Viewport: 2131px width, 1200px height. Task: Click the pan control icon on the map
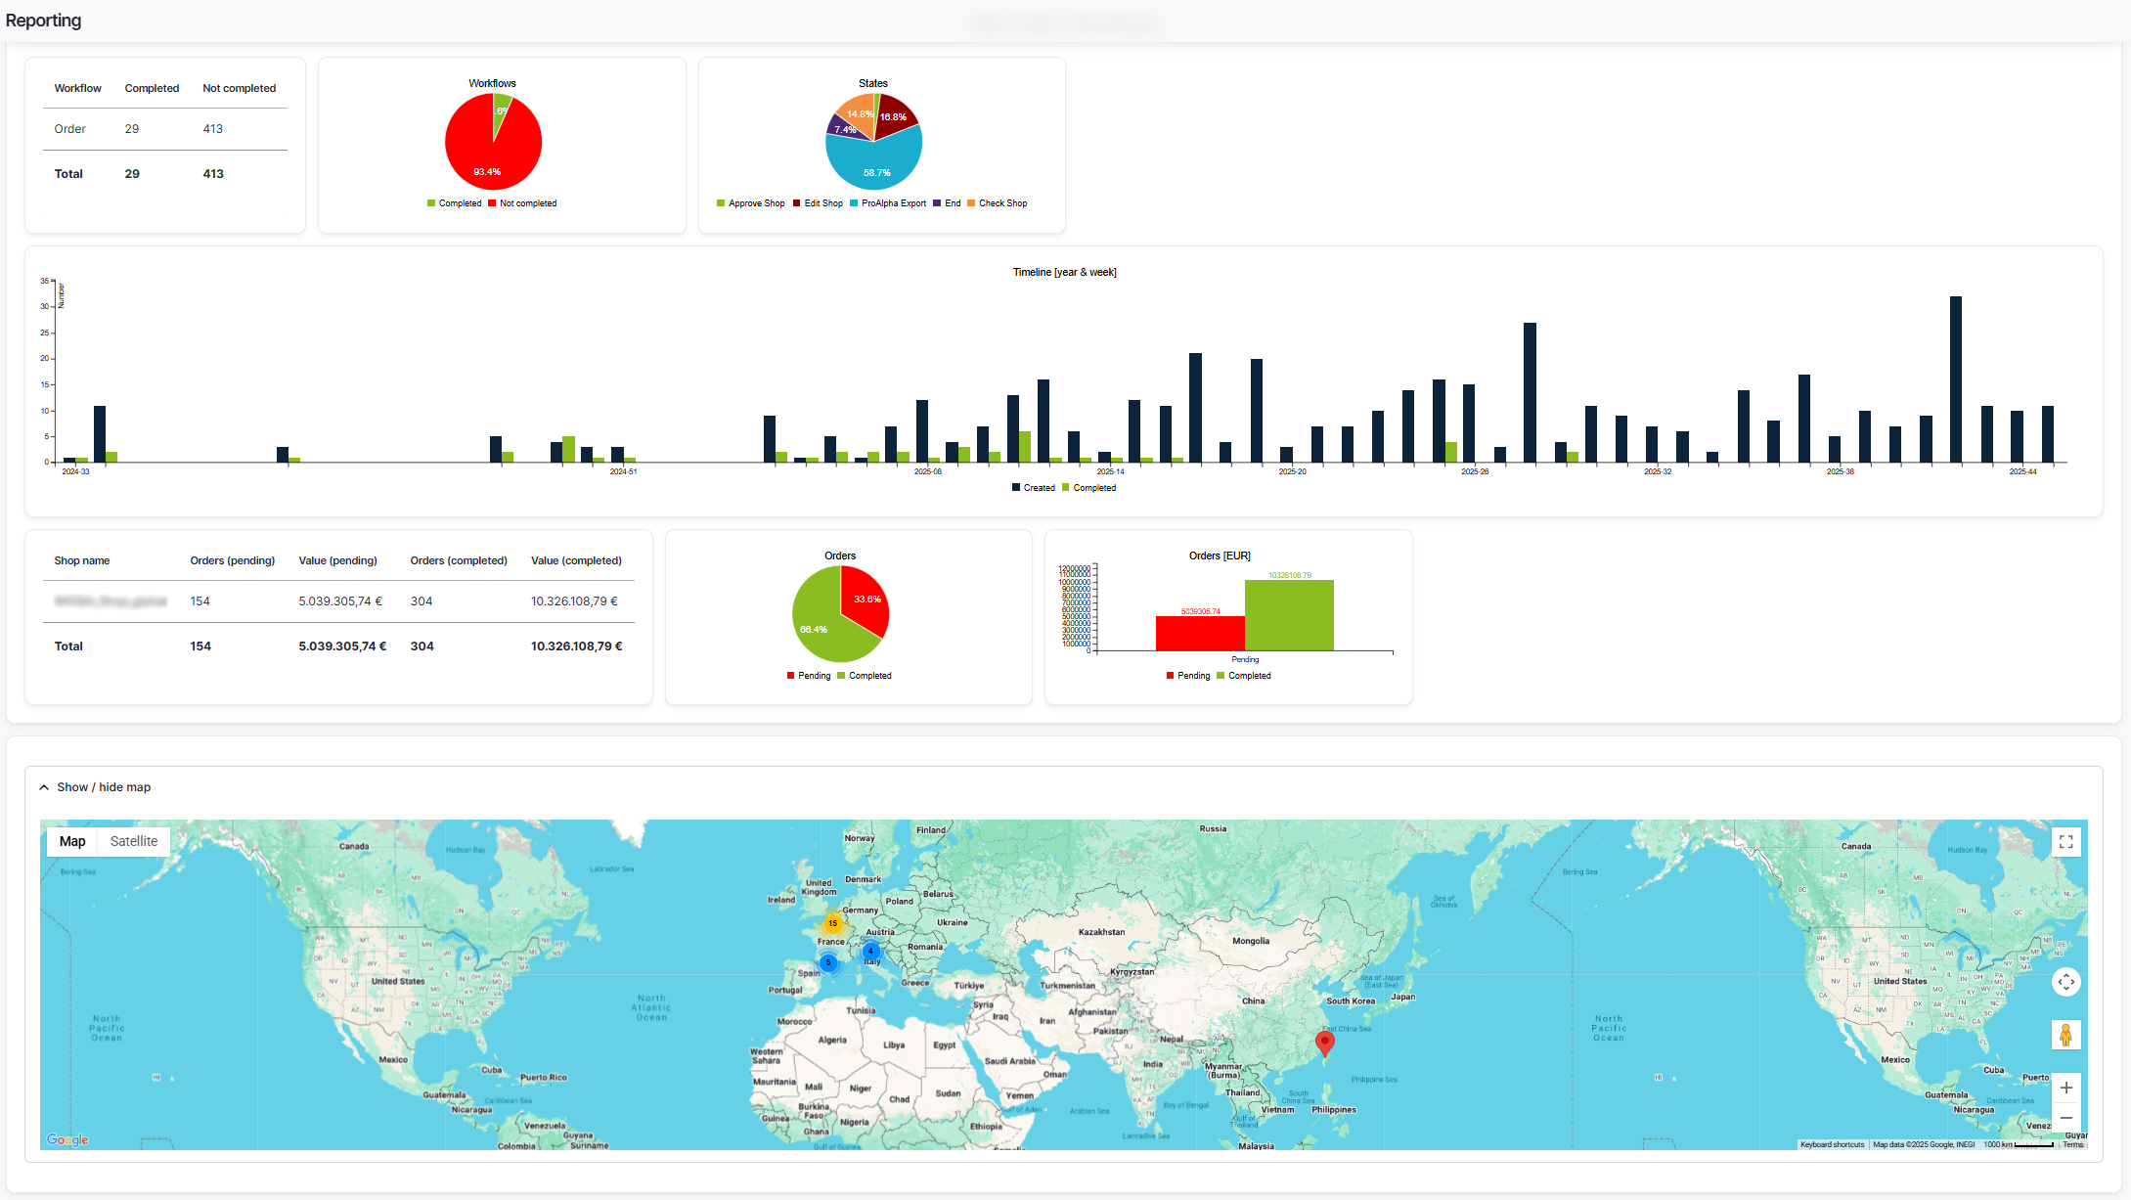click(x=2067, y=982)
